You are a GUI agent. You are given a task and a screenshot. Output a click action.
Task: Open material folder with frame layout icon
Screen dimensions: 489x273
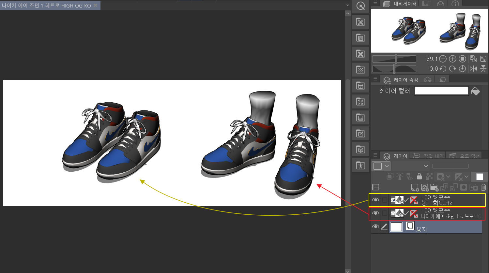pos(360,86)
